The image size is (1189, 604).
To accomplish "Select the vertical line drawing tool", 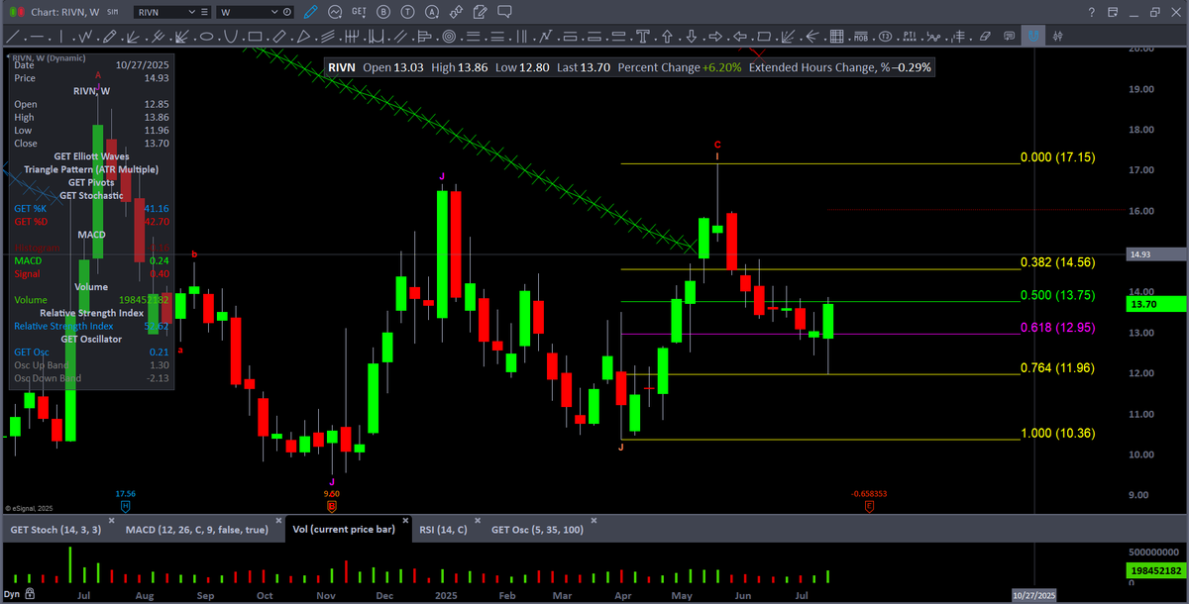I will click(x=61, y=37).
